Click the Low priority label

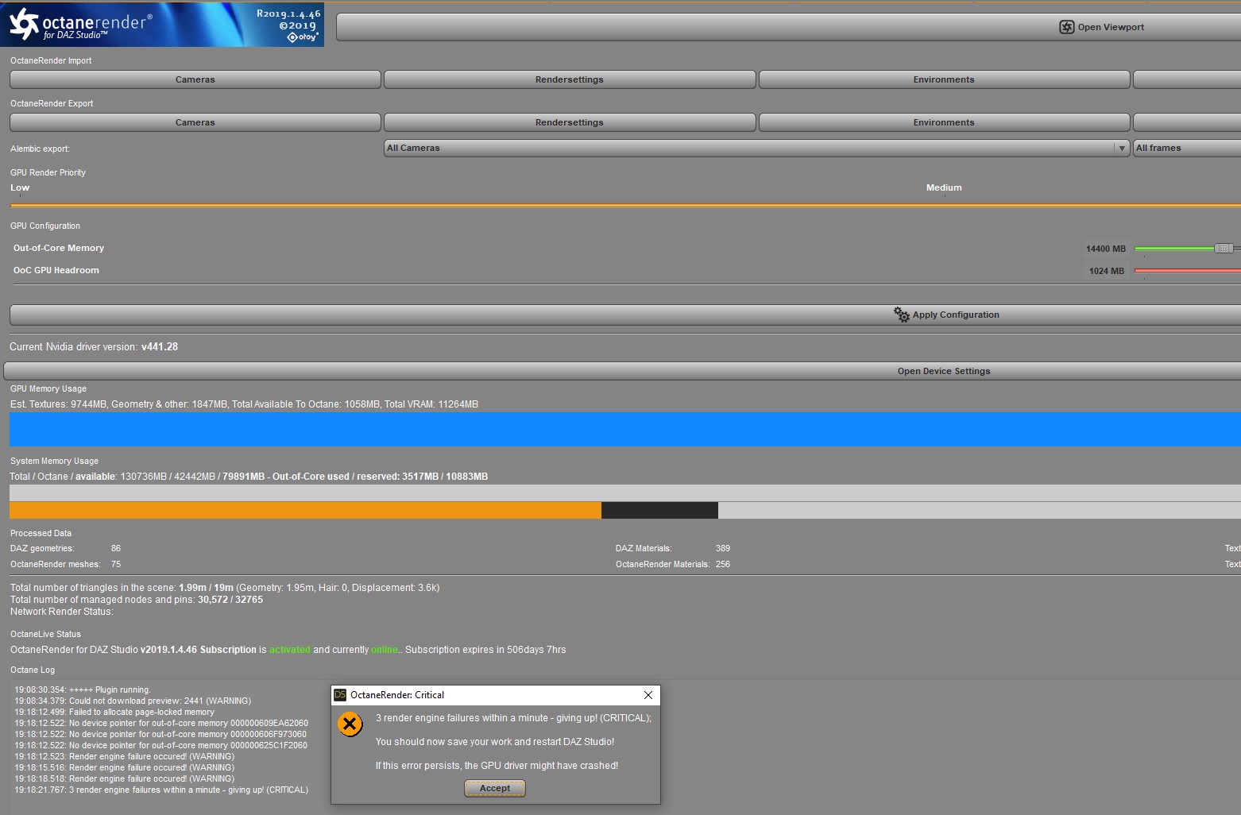point(20,187)
